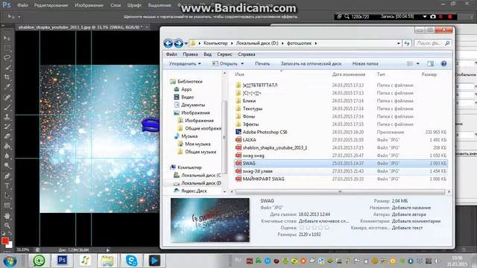Select the Healing Brush tool
This screenshot has height=268, width=477.
pyautogui.click(x=7, y=98)
